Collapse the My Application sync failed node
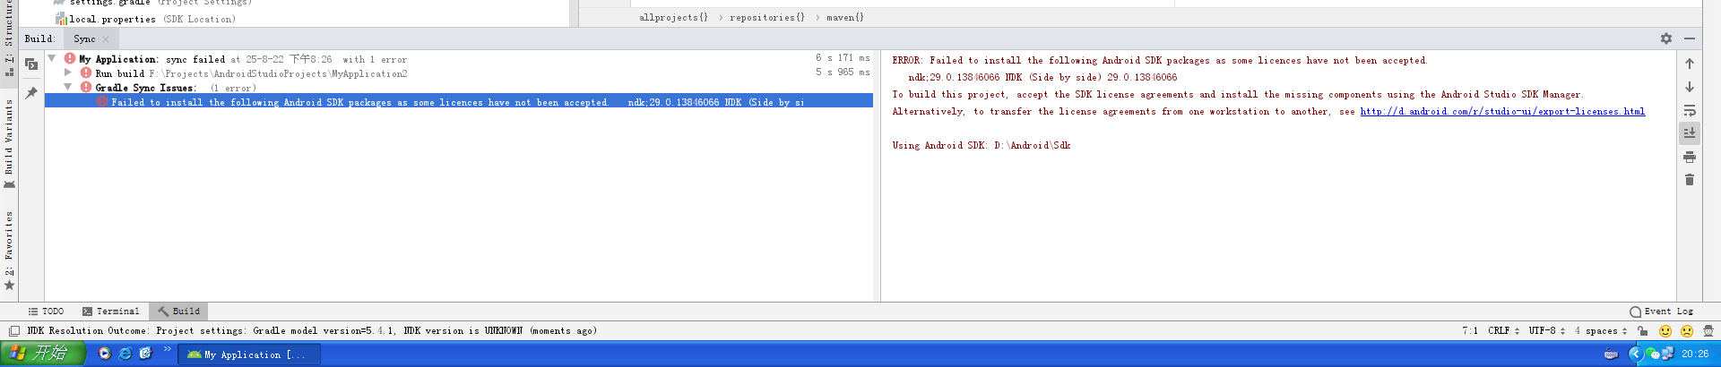1721x367 pixels. pyautogui.click(x=52, y=59)
